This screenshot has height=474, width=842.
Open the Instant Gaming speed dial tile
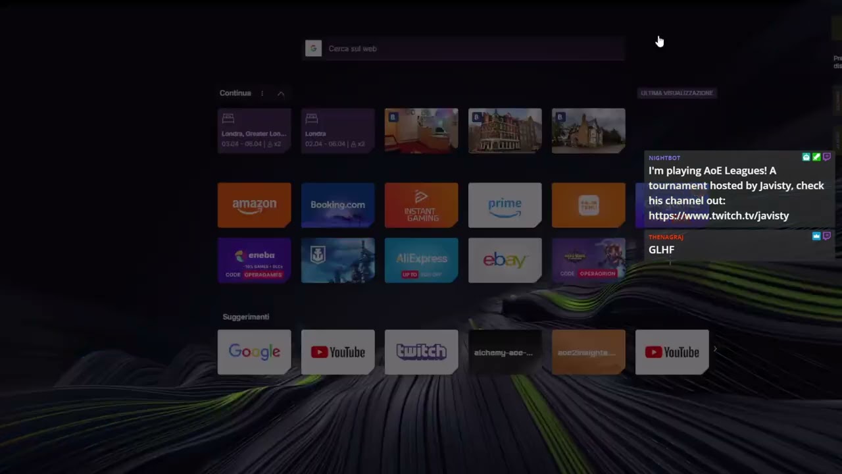[421, 205]
